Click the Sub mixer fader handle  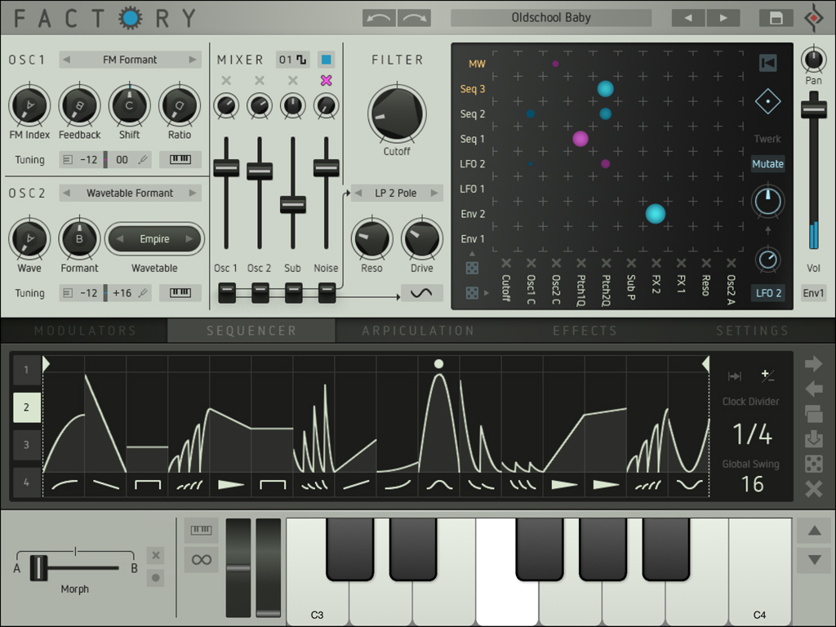[293, 204]
